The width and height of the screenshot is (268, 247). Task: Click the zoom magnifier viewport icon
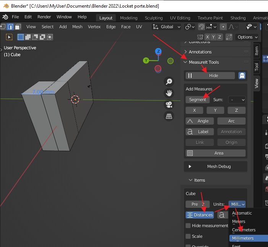point(169,81)
